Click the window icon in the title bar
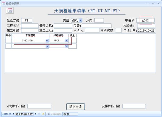Image resolution: width=162 pixels, height=117 pixels. 3,3
